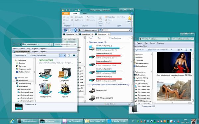Refresh the Администратор address bar in Better Explorer
Screen dimensions: 199x124
click(100, 30)
